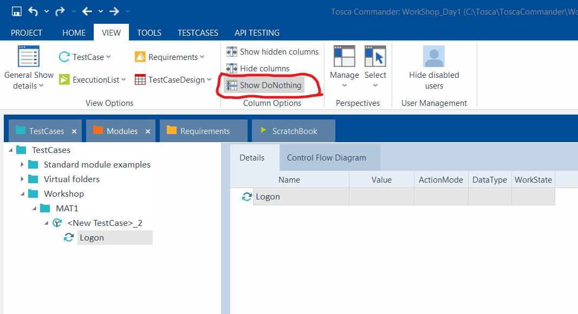
Task: Open the Redo history dropdown arrow
Action: click(73, 11)
